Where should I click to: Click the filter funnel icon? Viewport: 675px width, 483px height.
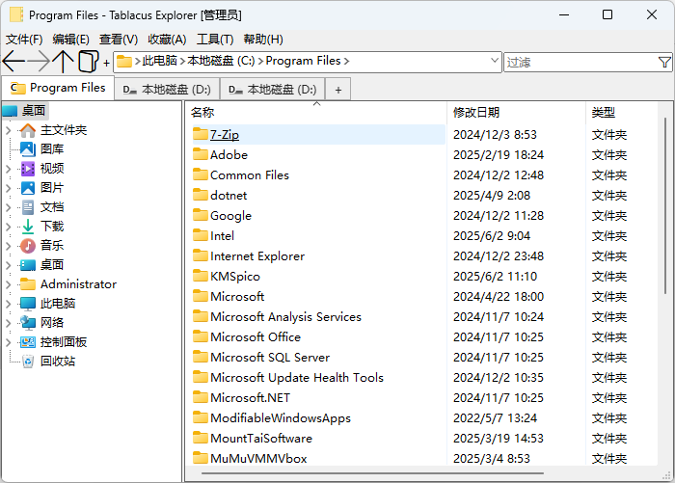tap(664, 62)
